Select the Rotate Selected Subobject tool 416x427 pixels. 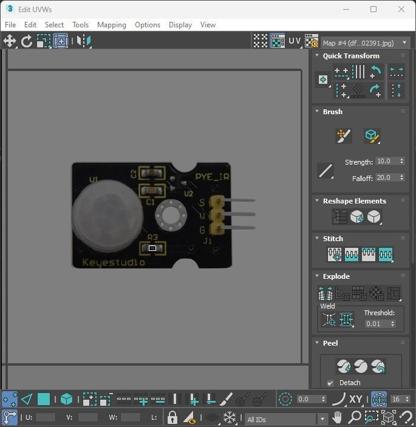coord(27,41)
